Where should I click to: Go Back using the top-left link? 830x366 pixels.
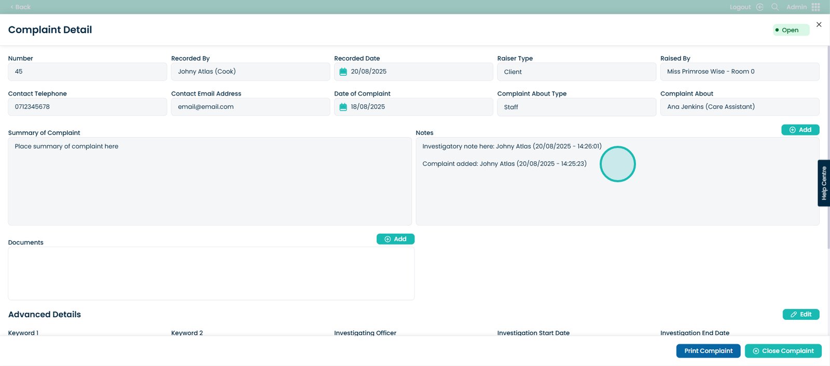click(21, 7)
